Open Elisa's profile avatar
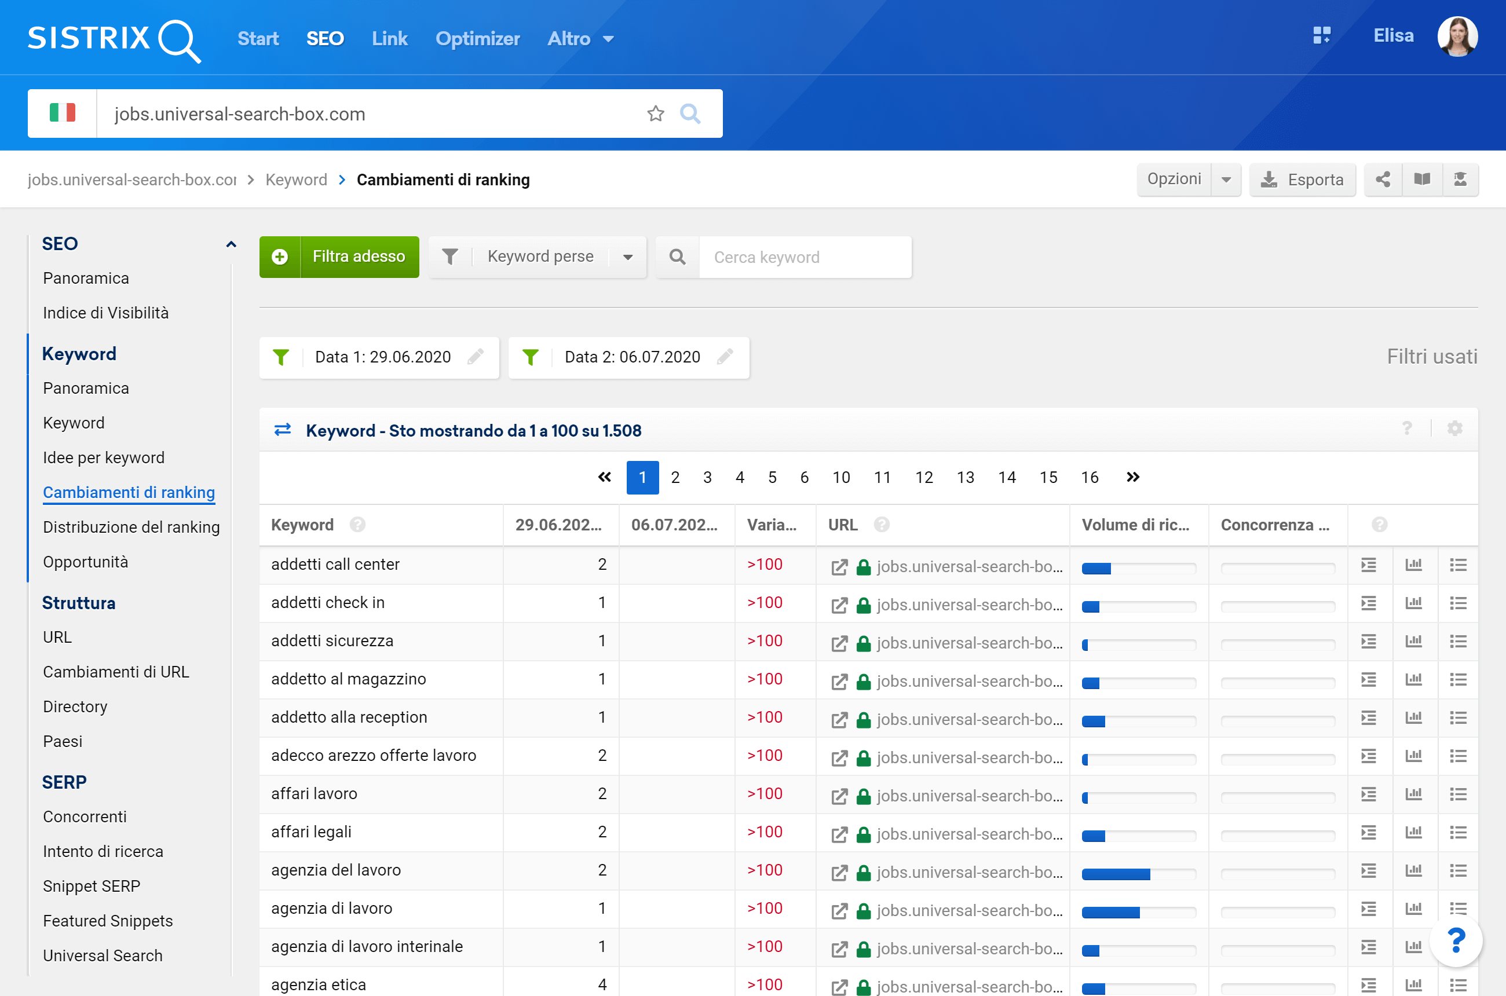 1457,36
